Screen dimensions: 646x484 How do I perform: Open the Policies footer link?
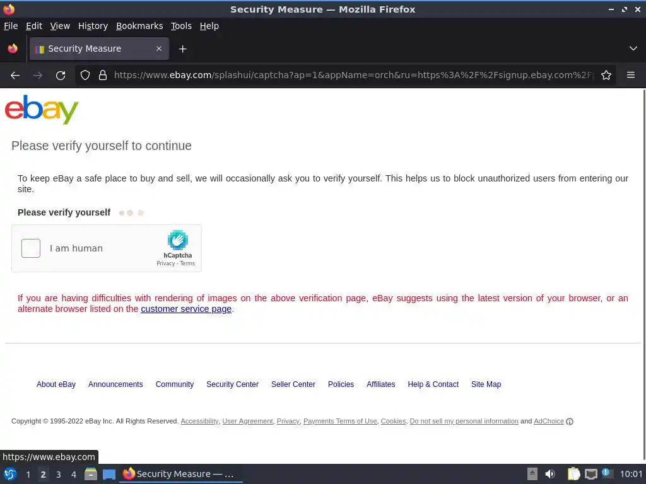341,384
